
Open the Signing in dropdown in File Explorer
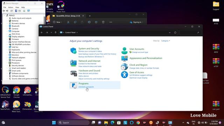point(136,22)
